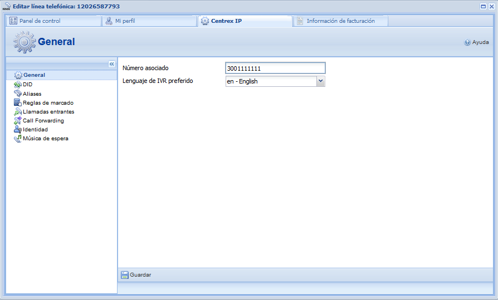
Task: Click the window title Editar línea telefónica
Action: (66, 6)
